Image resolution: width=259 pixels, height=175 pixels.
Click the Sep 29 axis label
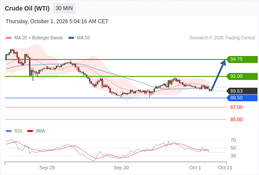pos(47,168)
